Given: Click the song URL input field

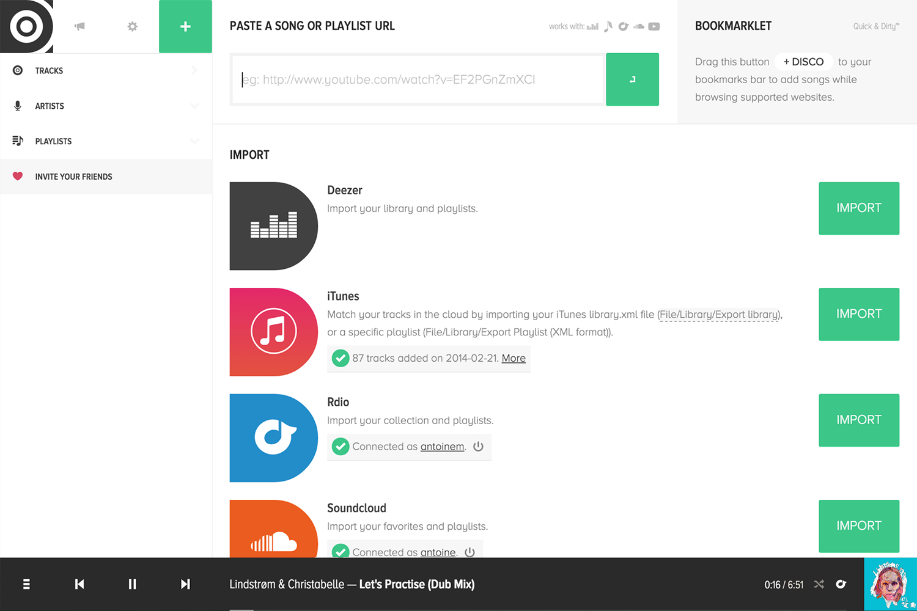Looking at the screenshot, I should (418, 79).
